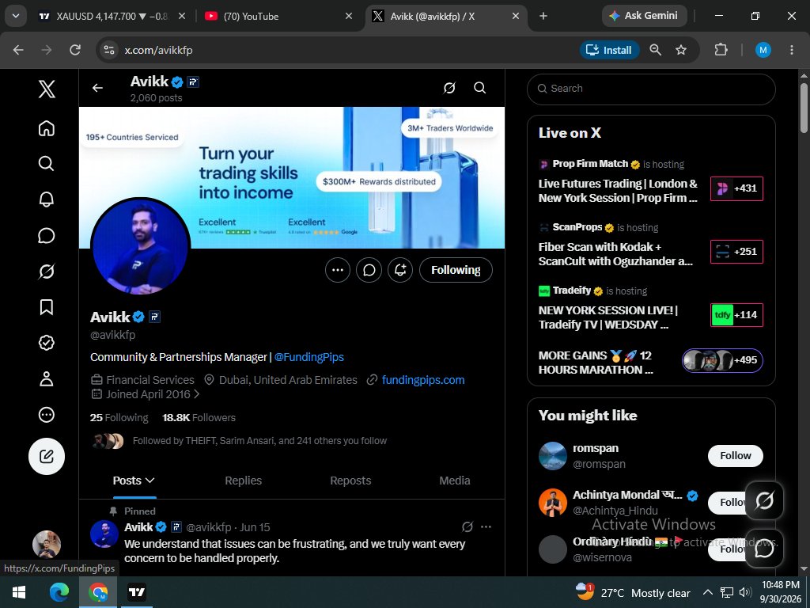The width and height of the screenshot is (810, 608).
Task: Click Grok icon on pinned post
Action: coord(467,526)
